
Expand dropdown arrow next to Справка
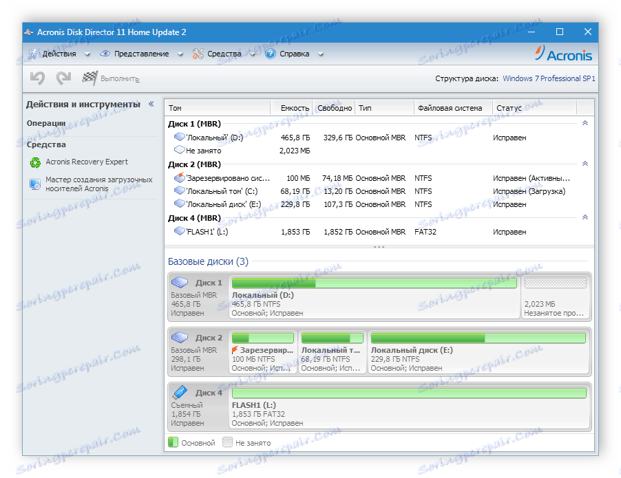coord(320,54)
